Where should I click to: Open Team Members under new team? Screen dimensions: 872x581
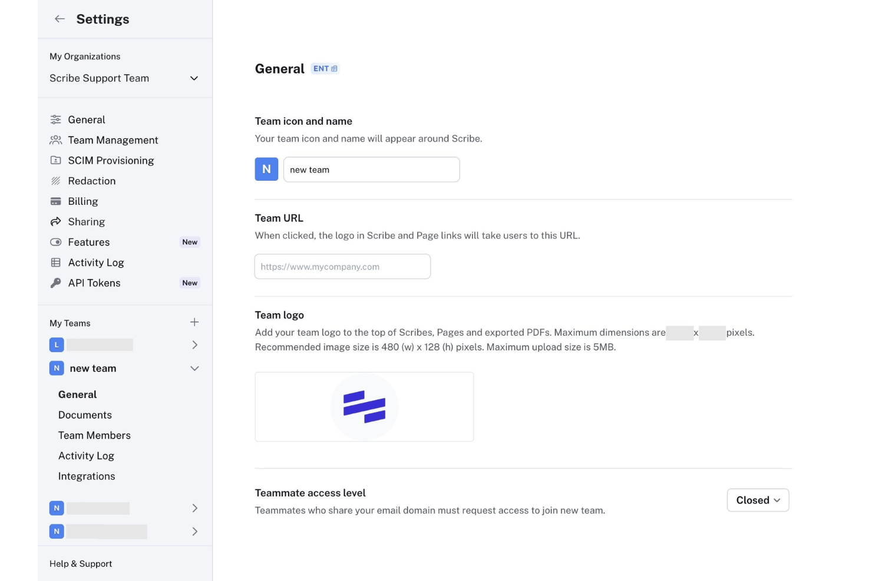[94, 436]
